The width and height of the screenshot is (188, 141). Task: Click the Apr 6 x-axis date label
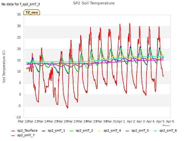(170, 121)
